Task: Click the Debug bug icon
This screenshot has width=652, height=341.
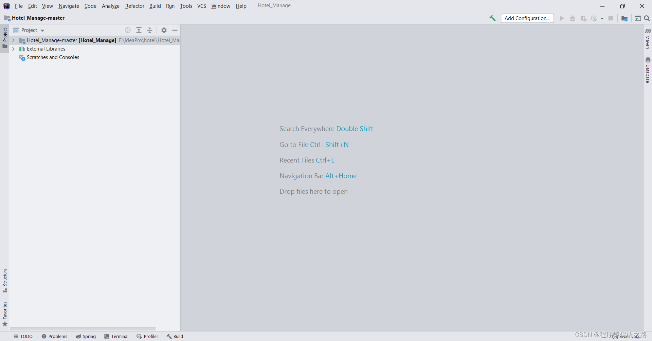Action: tap(573, 18)
